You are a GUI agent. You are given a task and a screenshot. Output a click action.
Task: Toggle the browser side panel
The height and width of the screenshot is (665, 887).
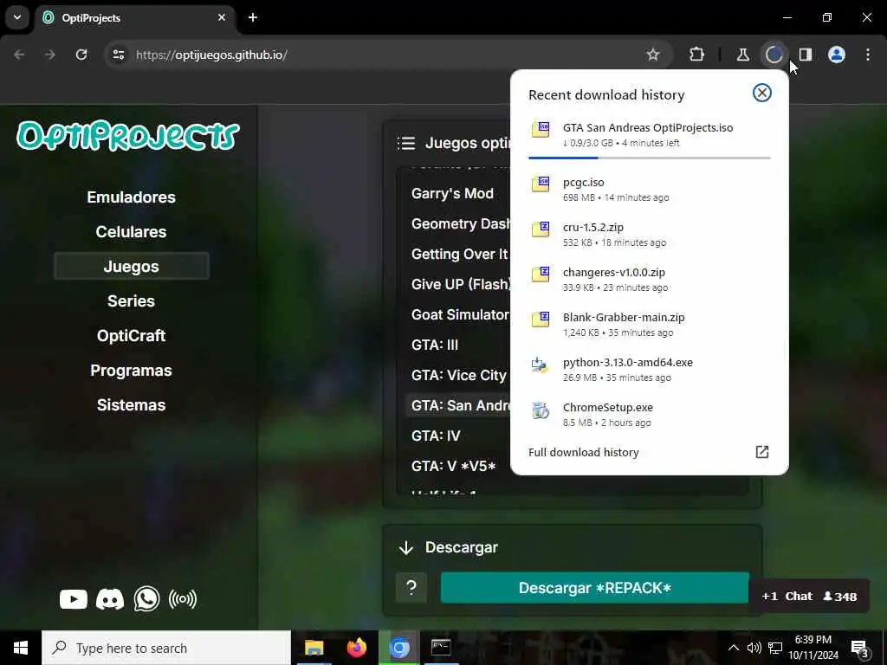pos(805,55)
